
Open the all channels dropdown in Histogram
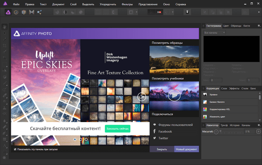point(215,33)
